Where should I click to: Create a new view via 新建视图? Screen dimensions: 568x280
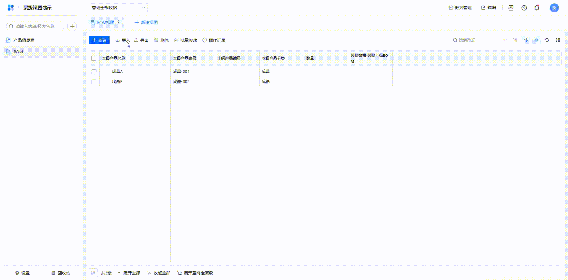(x=146, y=22)
